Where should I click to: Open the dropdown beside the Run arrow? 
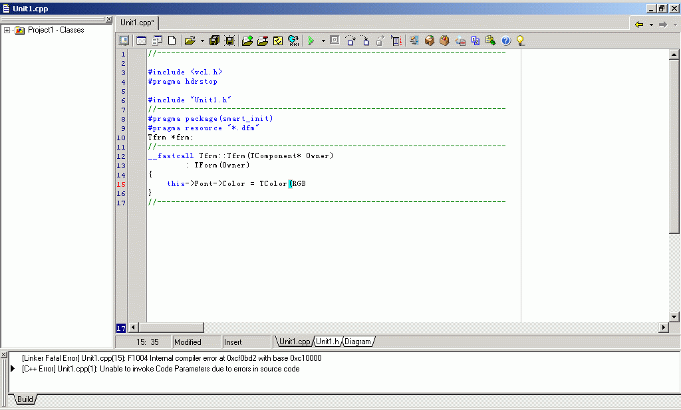(323, 41)
